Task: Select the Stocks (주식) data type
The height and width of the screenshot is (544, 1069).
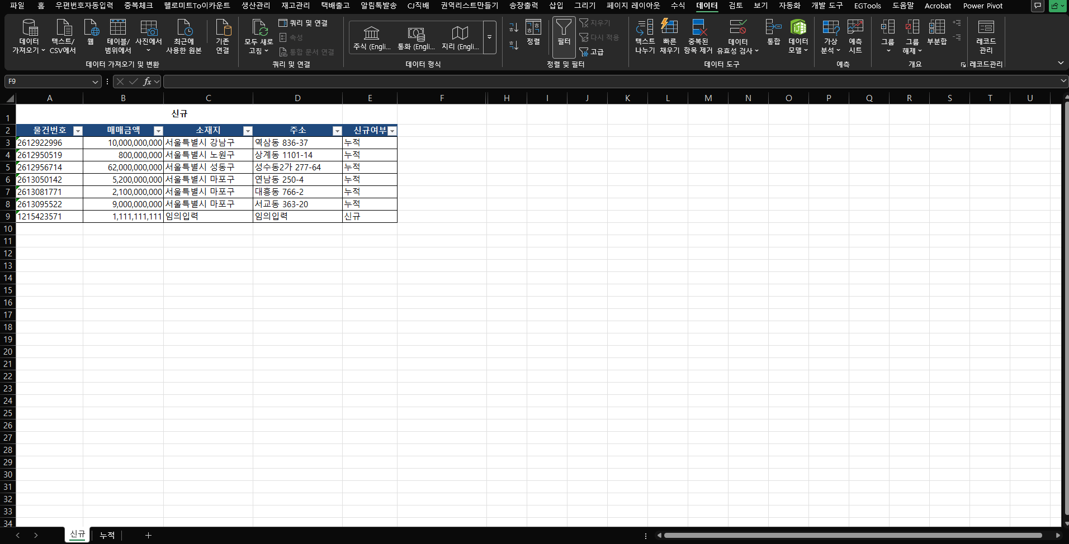Action: pos(372,37)
